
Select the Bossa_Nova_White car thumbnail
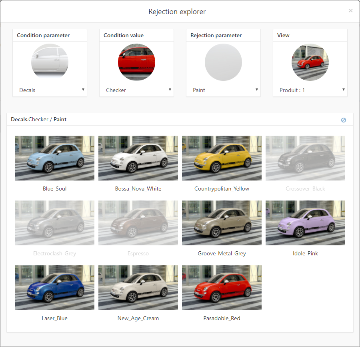coord(138,158)
